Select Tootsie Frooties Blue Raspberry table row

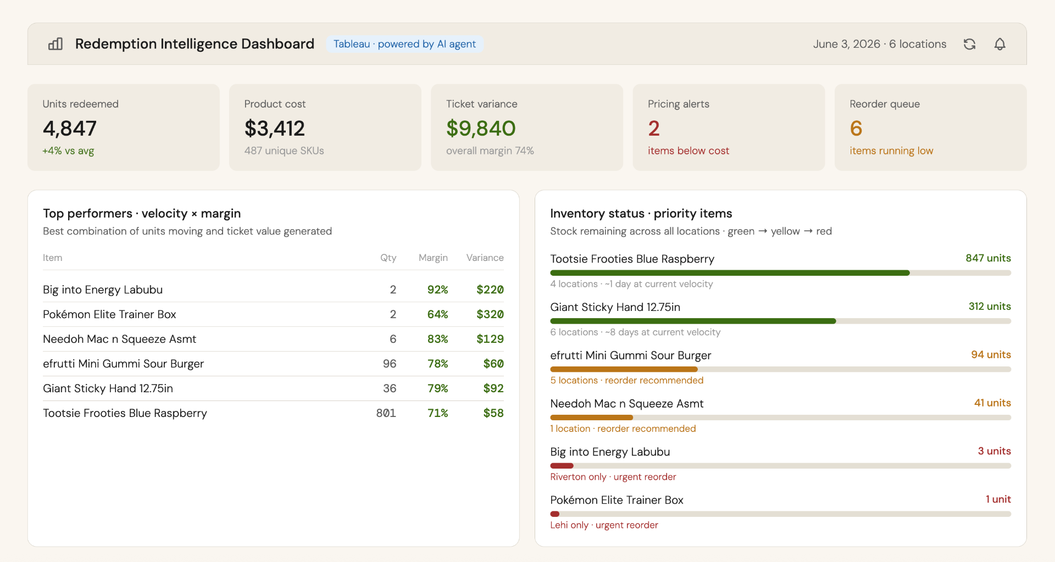tap(273, 413)
